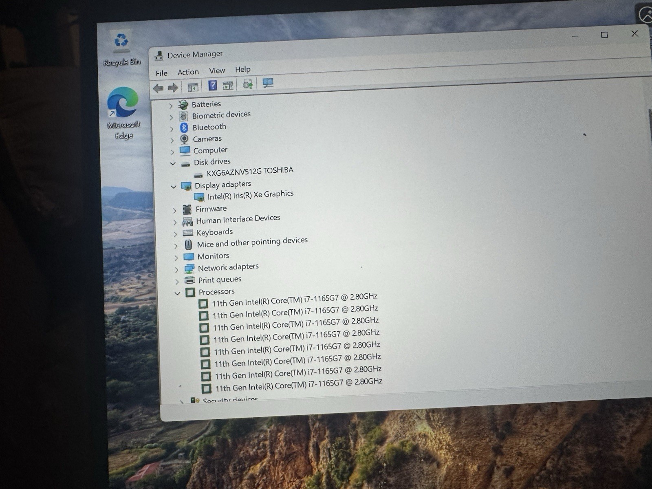The image size is (652, 489).
Task: Expand the Network adapters category
Action: coord(176,270)
